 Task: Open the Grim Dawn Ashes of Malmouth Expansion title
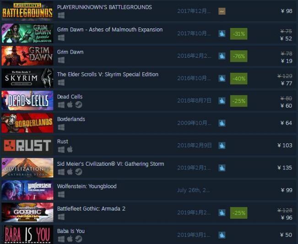110,30
